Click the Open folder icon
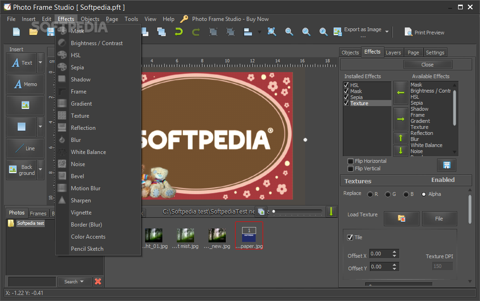This screenshot has width=480, height=301. pyautogui.click(x=34, y=32)
